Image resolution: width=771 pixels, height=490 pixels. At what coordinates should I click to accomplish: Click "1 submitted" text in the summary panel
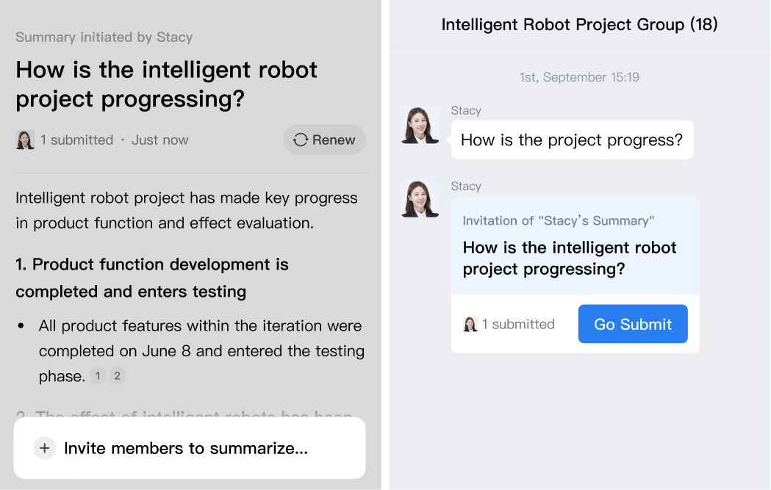(77, 140)
